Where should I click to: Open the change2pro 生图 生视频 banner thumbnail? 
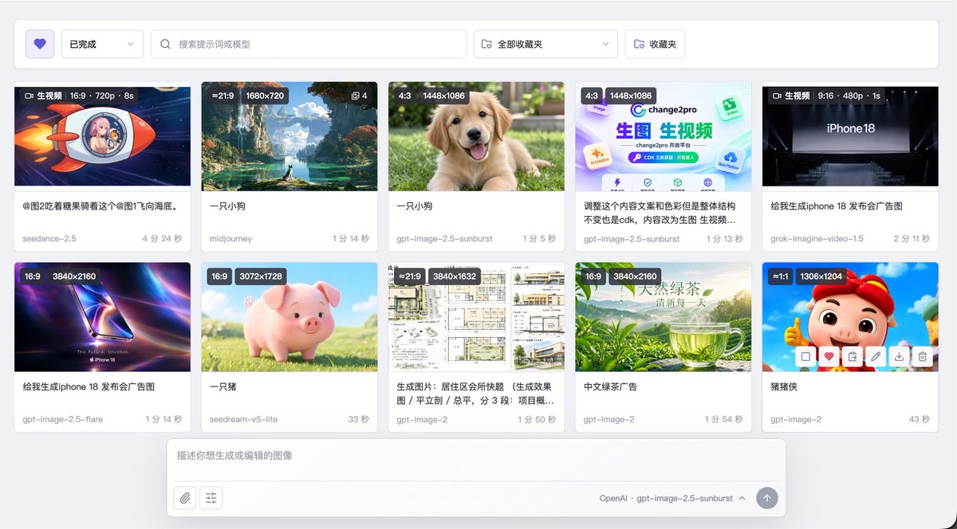coord(664,137)
